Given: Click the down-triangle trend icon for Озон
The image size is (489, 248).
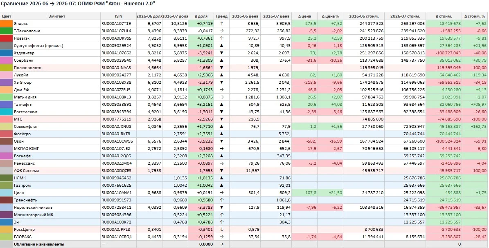Looking at the screenshot, I should 222,141.
